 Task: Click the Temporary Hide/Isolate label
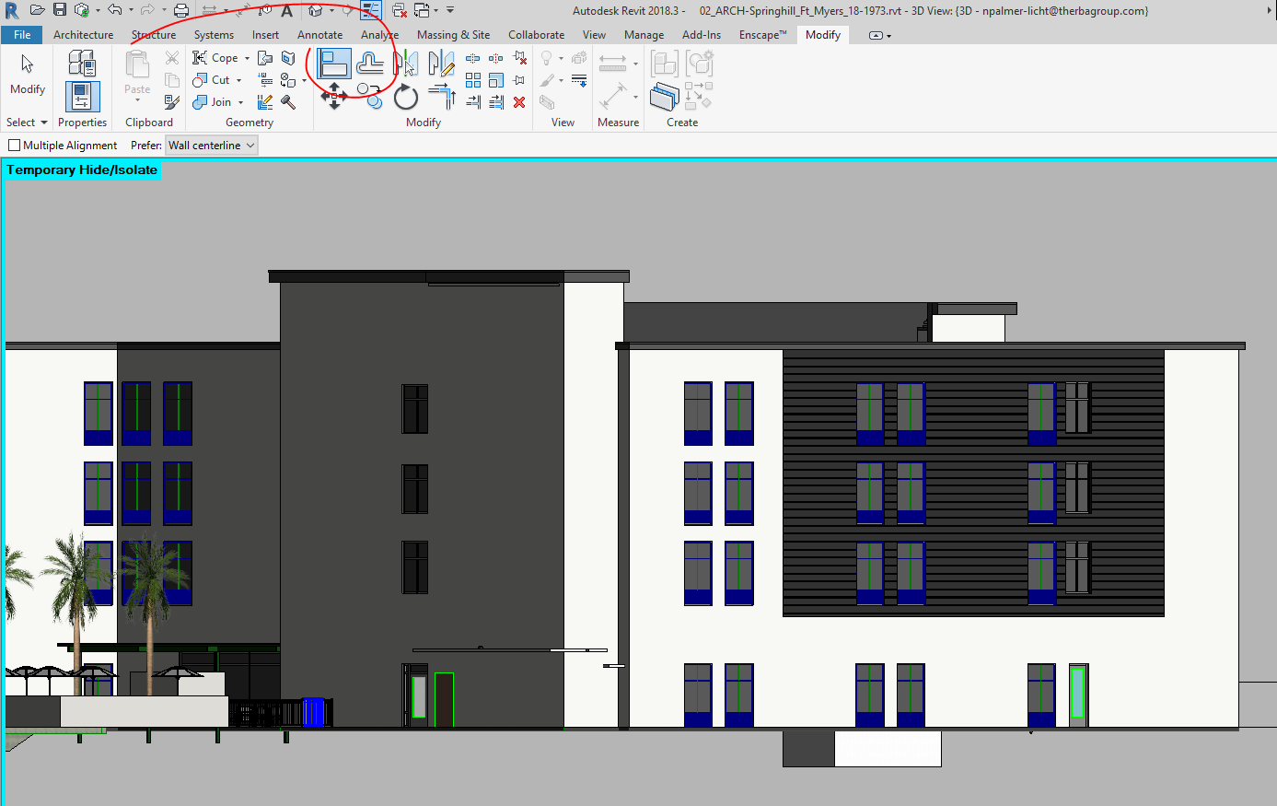[x=82, y=170]
